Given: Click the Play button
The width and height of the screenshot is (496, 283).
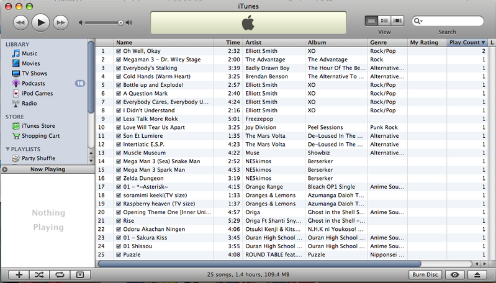Looking at the screenshot, I should (41, 22).
